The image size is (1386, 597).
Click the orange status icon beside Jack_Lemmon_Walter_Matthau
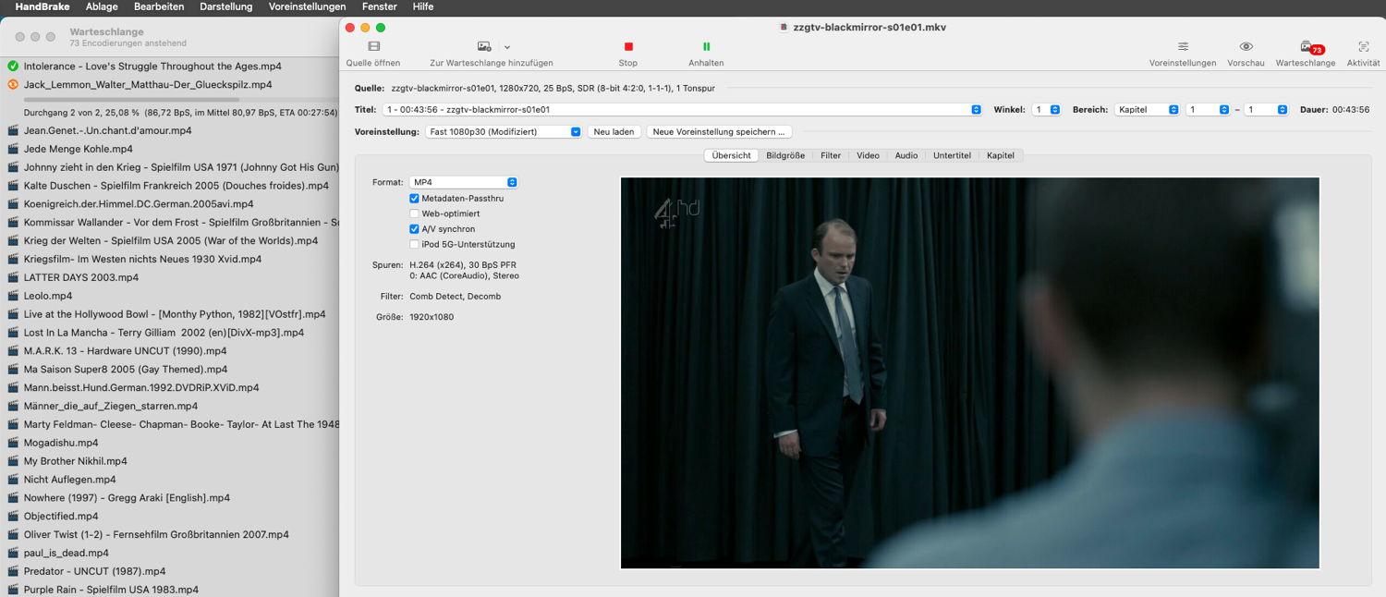pos(13,85)
